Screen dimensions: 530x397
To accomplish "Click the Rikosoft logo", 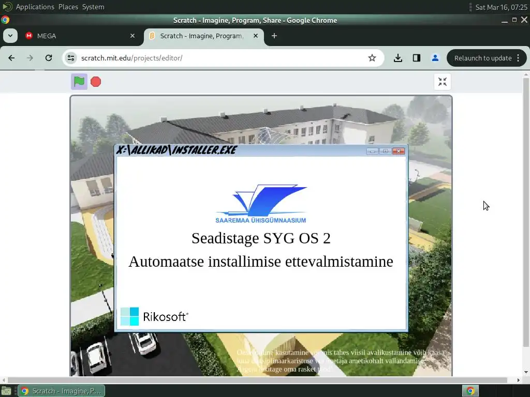I will coord(154,316).
